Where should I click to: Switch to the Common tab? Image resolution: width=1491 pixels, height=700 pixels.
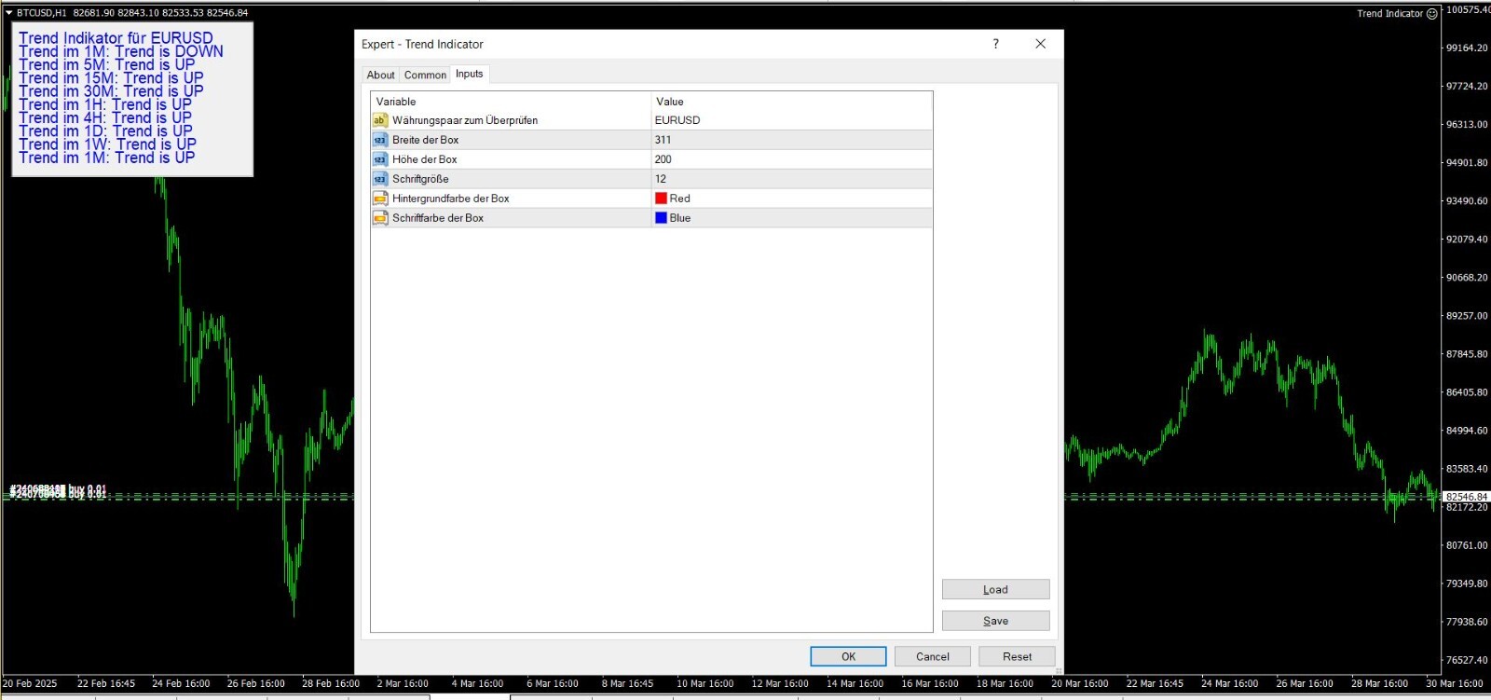[x=425, y=75]
